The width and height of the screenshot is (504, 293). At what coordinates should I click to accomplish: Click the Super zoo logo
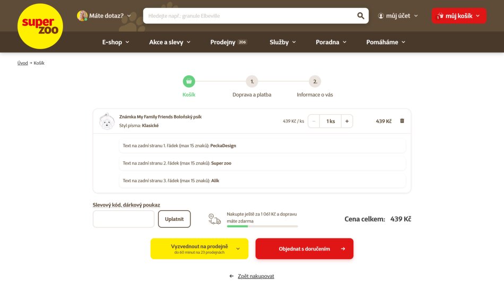coord(40,27)
